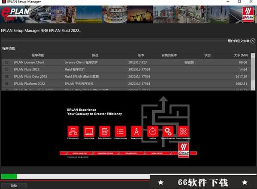Click the IMPLEMENTATION arrow segment
This screenshot has width=257, height=189.
[131, 153]
